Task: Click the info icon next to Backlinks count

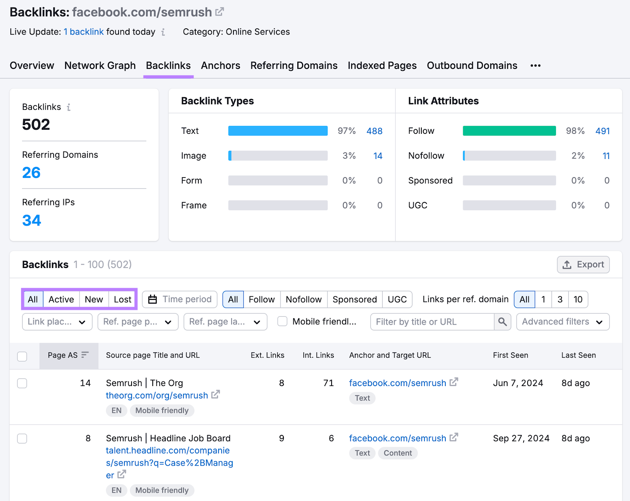Action: (x=69, y=107)
